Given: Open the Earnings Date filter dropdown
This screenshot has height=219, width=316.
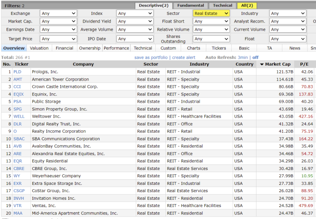Looking at the screenshot, I should pos(58,29).
